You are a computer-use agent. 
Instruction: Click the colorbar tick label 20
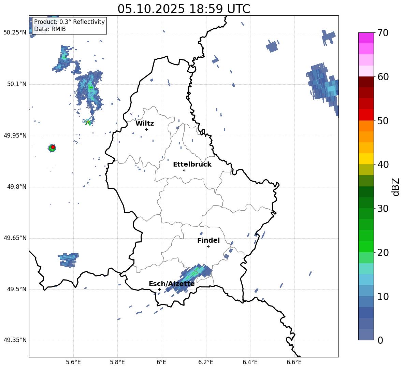383,253
